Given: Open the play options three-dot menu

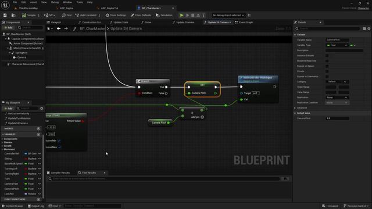Looking at the screenshot, I should tap(203, 15).
